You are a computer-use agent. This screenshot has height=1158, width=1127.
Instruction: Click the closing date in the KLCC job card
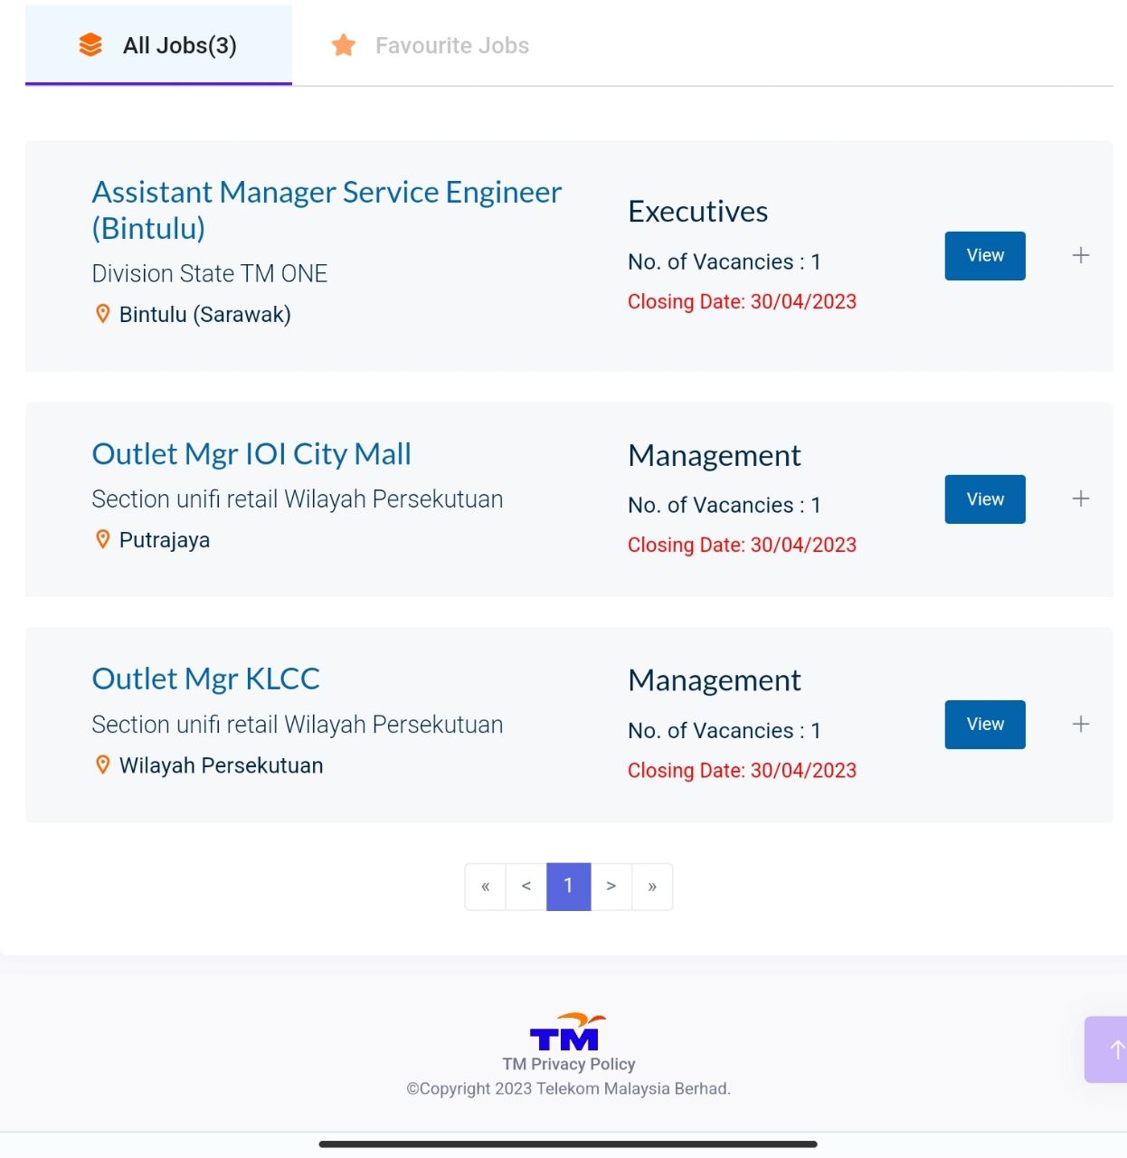pyautogui.click(x=743, y=771)
